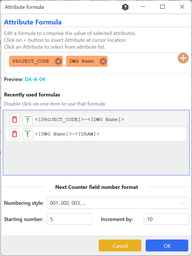Image resolution: width=192 pixels, height=256 pixels.
Task: Click the Numbering style dropdown chevron
Action: [182, 203]
